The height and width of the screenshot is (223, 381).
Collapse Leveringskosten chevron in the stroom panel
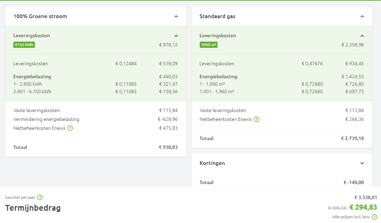coord(176,36)
